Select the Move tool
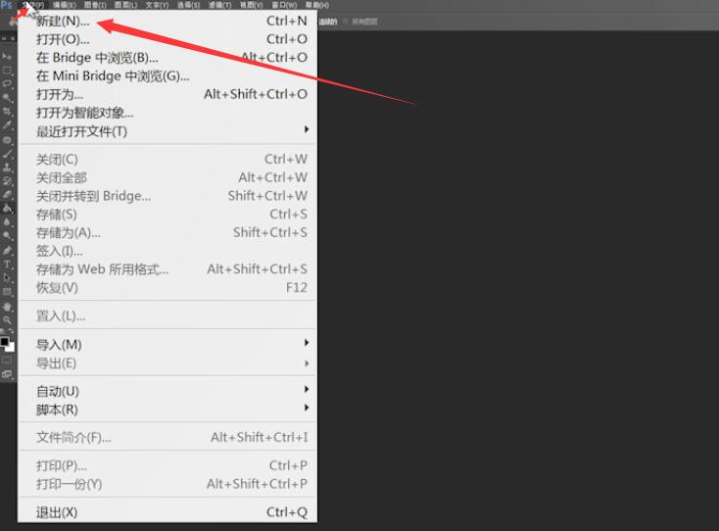 [x=7, y=57]
